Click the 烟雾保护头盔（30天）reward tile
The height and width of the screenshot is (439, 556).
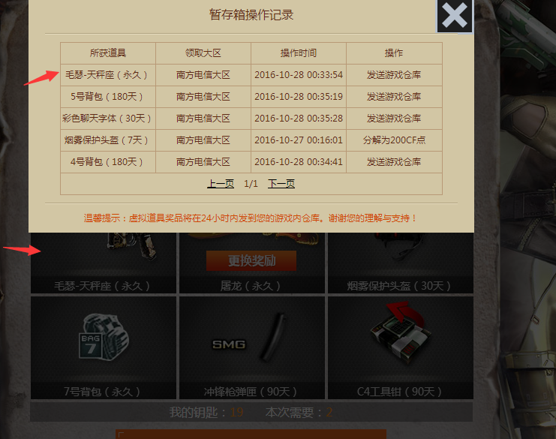401,263
